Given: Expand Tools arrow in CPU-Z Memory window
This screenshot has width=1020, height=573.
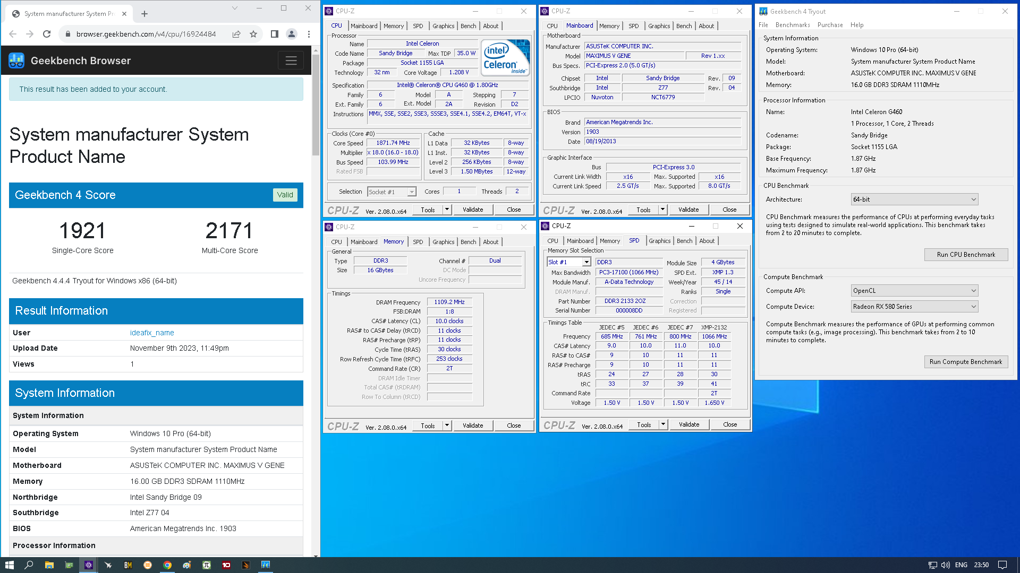Looking at the screenshot, I should click(x=447, y=426).
